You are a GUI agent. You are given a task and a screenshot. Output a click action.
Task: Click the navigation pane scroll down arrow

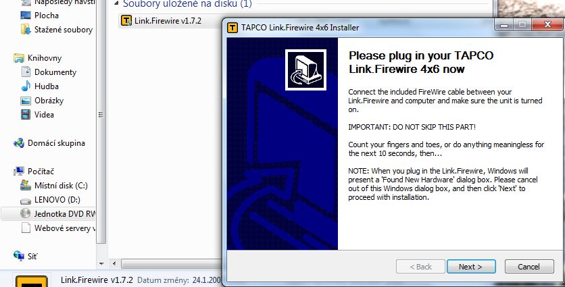(101, 264)
